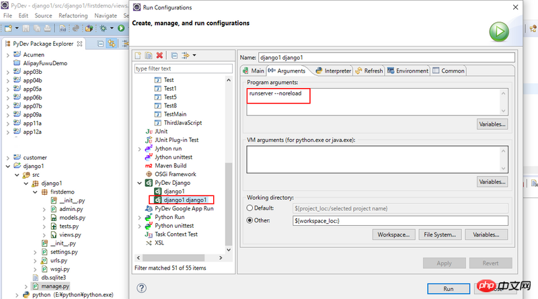Select the Default working directory radio button
The height and width of the screenshot is (299, 538).
pyautogui.click(x=249, y=208)
